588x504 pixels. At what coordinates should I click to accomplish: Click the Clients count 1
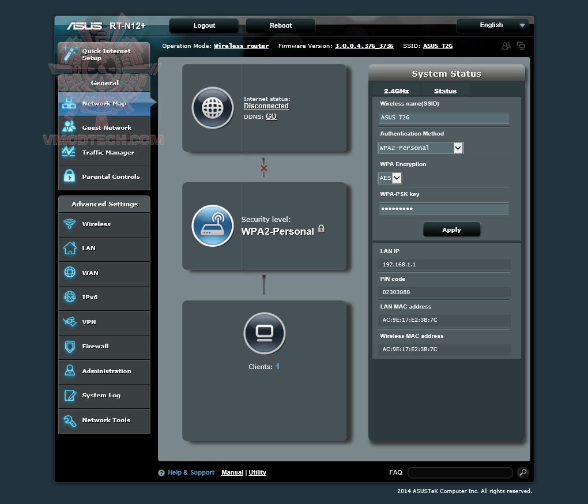[x=277, y=366]
